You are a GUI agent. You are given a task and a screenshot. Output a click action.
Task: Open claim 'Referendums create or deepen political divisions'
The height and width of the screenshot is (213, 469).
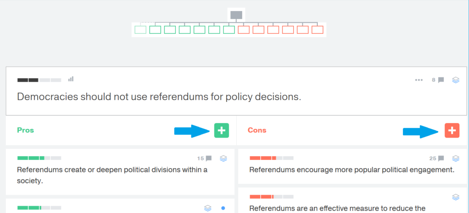coord(113,175)
